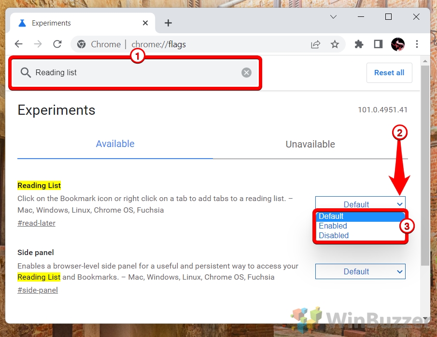
Task: Click the Side panel flag title
Action: pyautogui.click(x=36, y=253)
